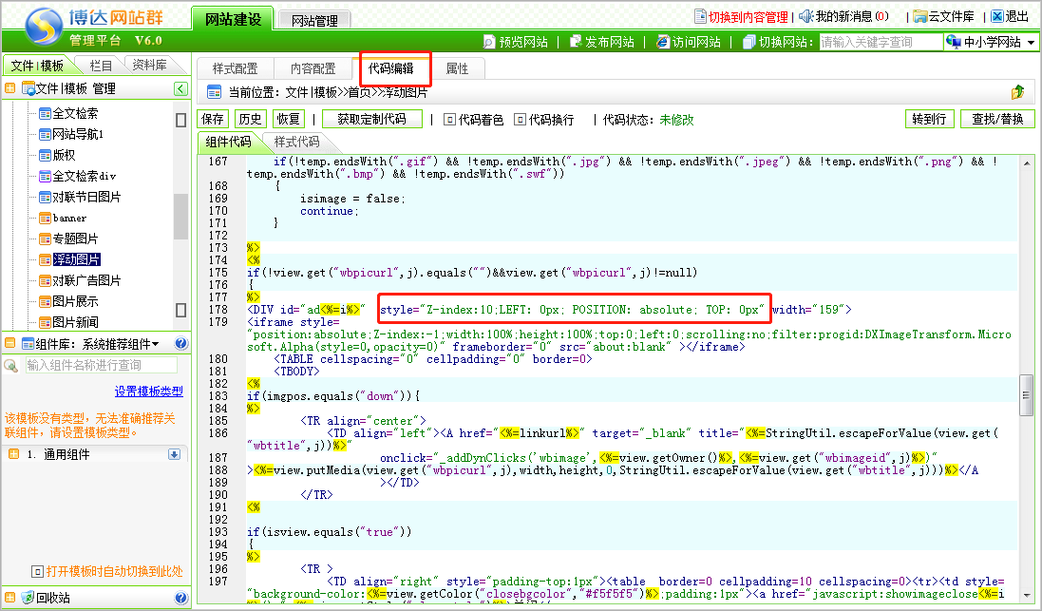Click the help icon beside 回收站
The height and width of the screenshot is (611, 1042).
[x=180, y=598]
